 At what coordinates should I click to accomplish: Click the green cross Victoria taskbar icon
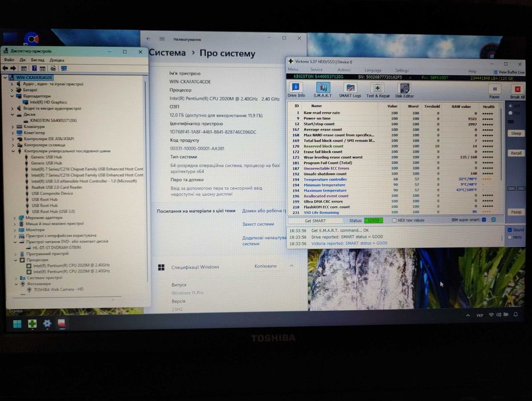32,324
